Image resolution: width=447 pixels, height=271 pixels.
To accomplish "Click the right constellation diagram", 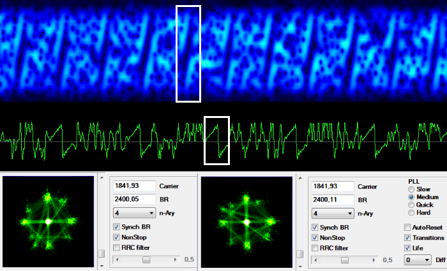I will coord(246,222).
